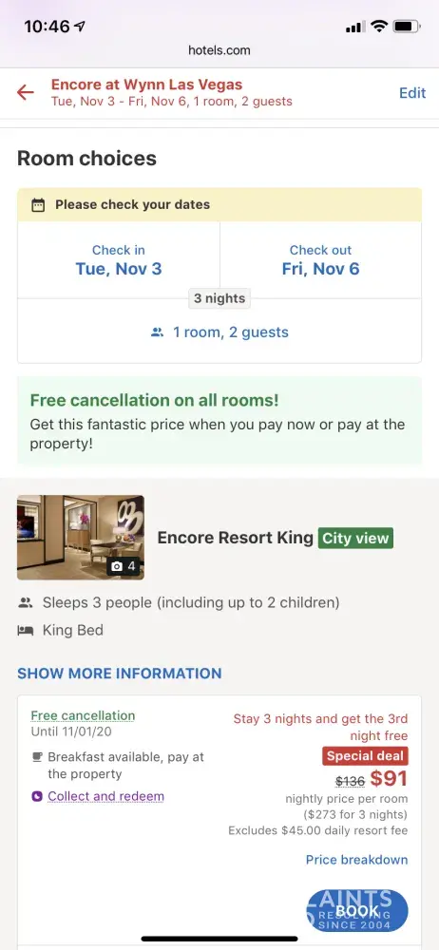Change 1 room, 2 guests selection
The image size is (439, 950).
(219, 332)
